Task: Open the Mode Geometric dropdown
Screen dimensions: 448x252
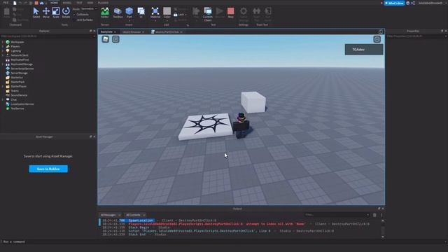Action: 89,9
